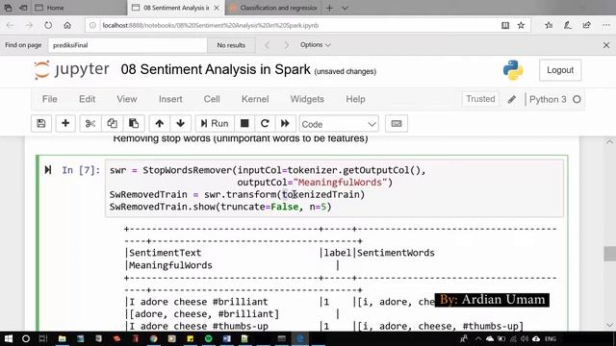Open Cortana search circle on the taskbar
The image size is (616, 346).
pyautogui.click(x=26, y=339)
